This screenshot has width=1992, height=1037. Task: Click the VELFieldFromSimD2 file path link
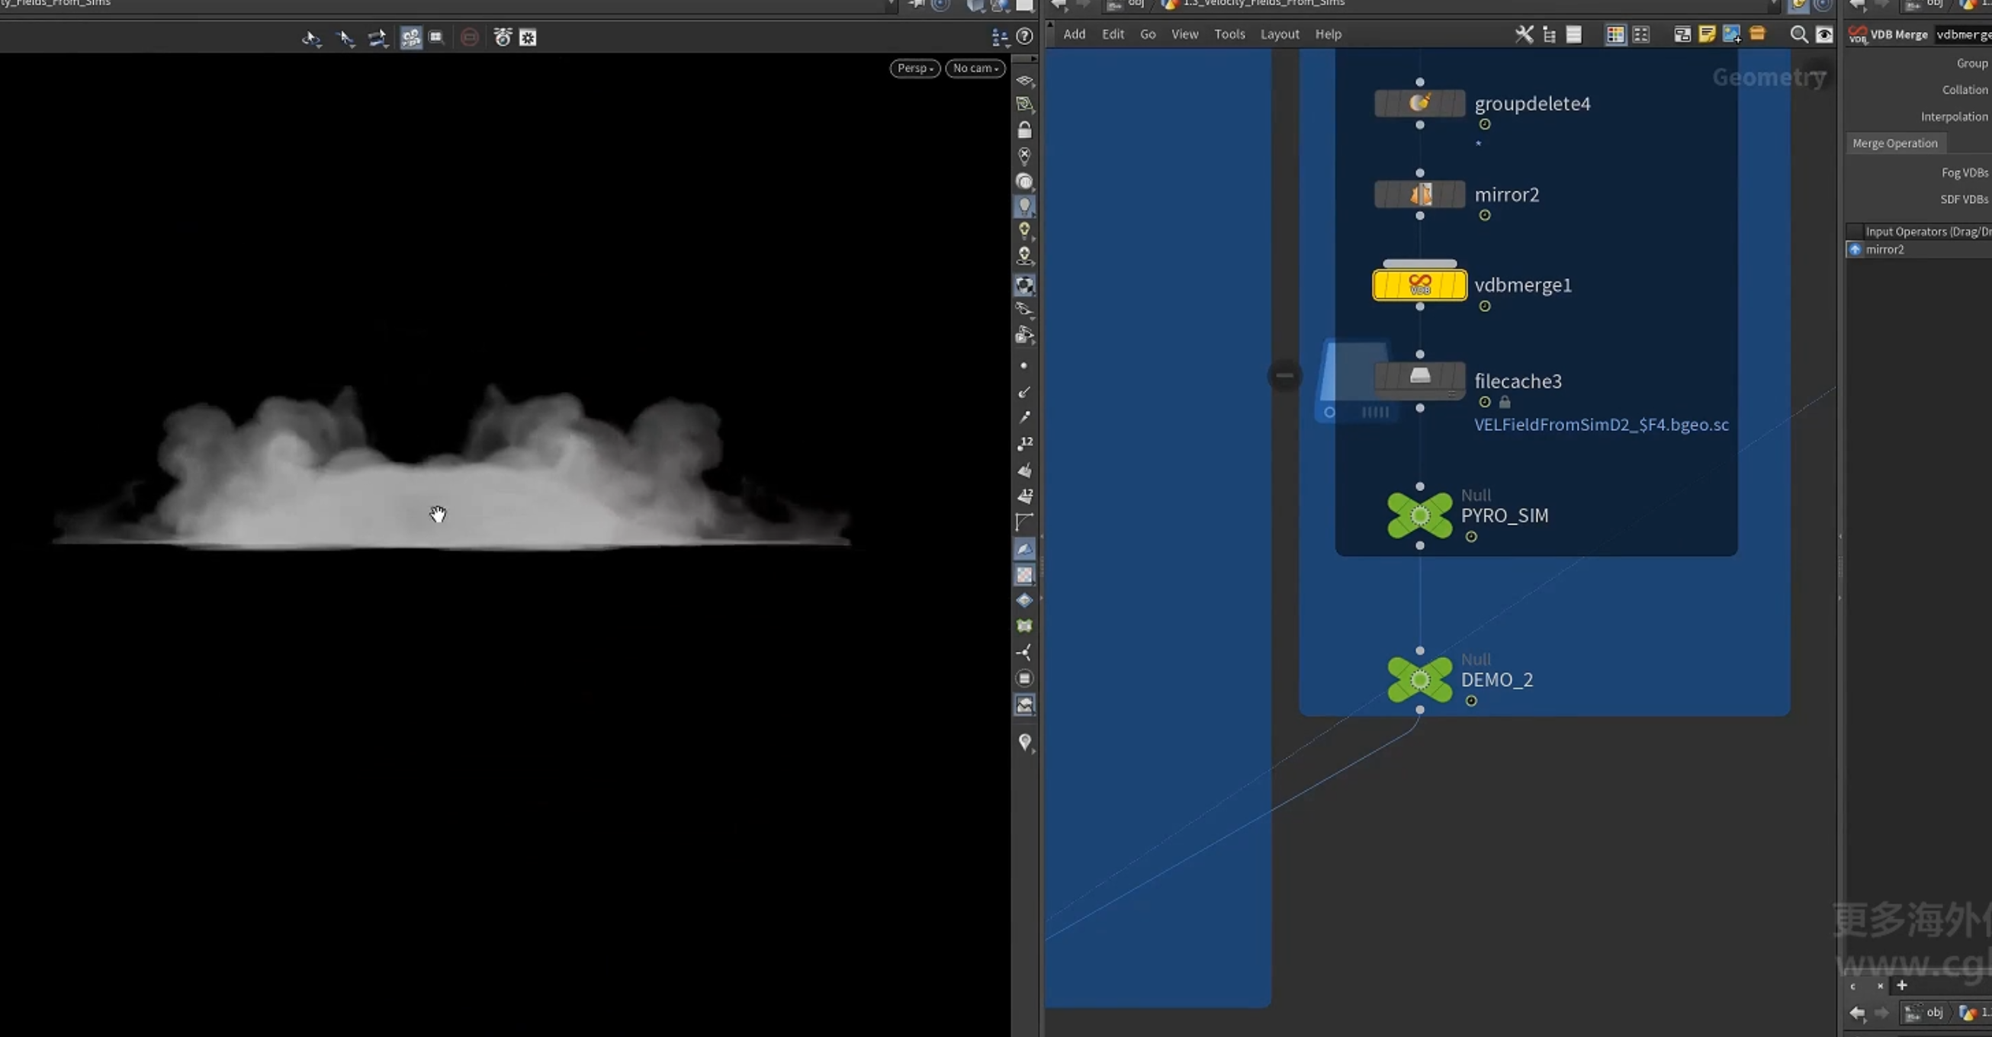coord(1601,425)
